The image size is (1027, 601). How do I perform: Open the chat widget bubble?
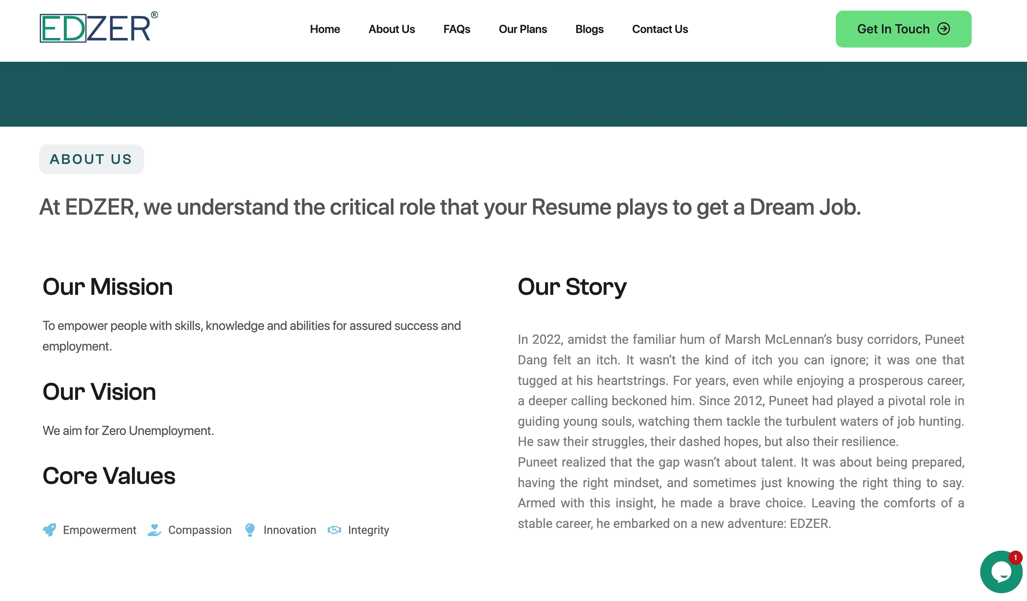tap(1000, 572)
